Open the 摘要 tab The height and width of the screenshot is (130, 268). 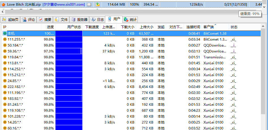point(45,19)
